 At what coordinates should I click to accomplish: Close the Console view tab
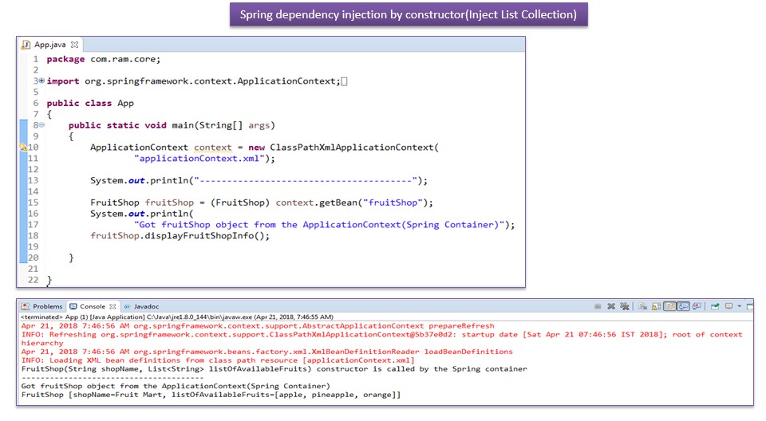(113, 306)
